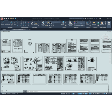112x112 pixels.
Task: Open Свойства слоя layer properties
Action: tap(43, 24)
